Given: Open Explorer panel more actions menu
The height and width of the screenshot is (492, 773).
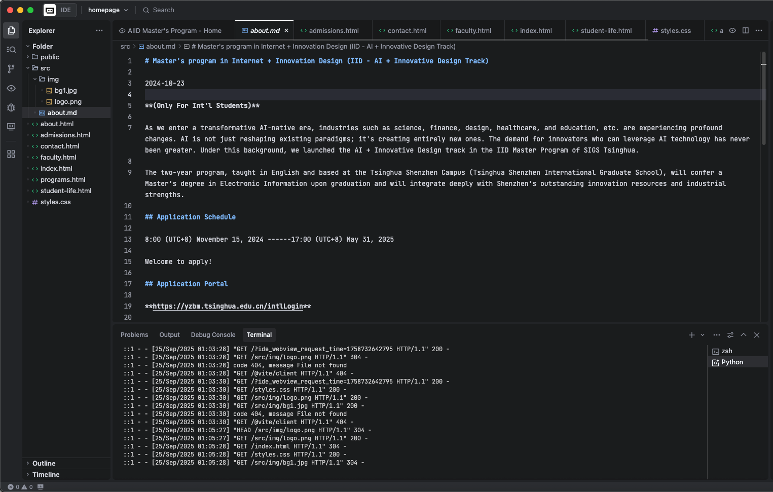Looking at the screenshot, I should 99,30.
